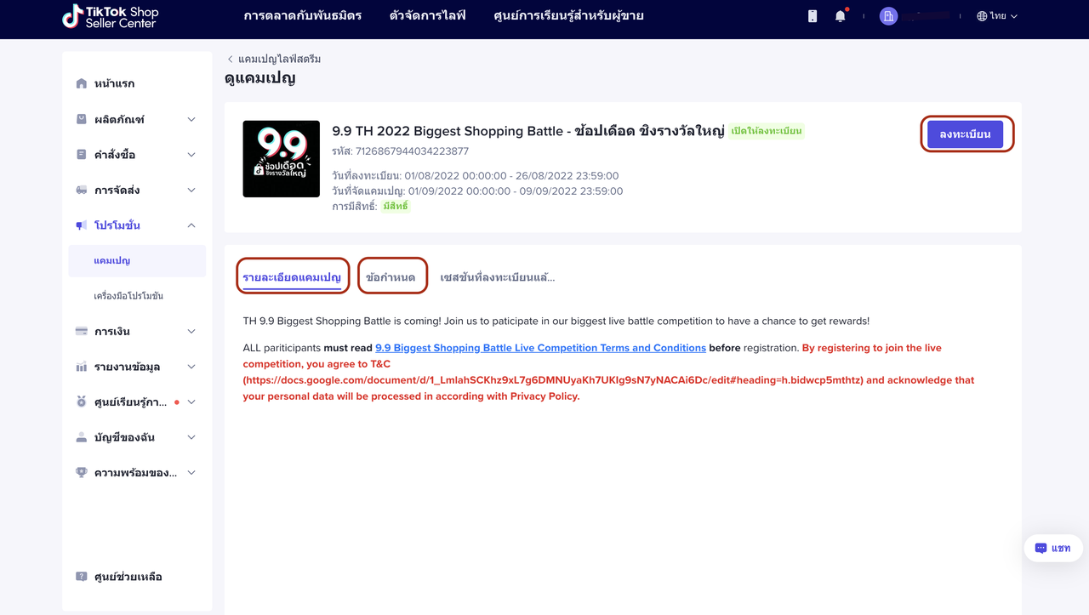
Task: Click the trophy icon in sidebar
Action: pos(82,472)
